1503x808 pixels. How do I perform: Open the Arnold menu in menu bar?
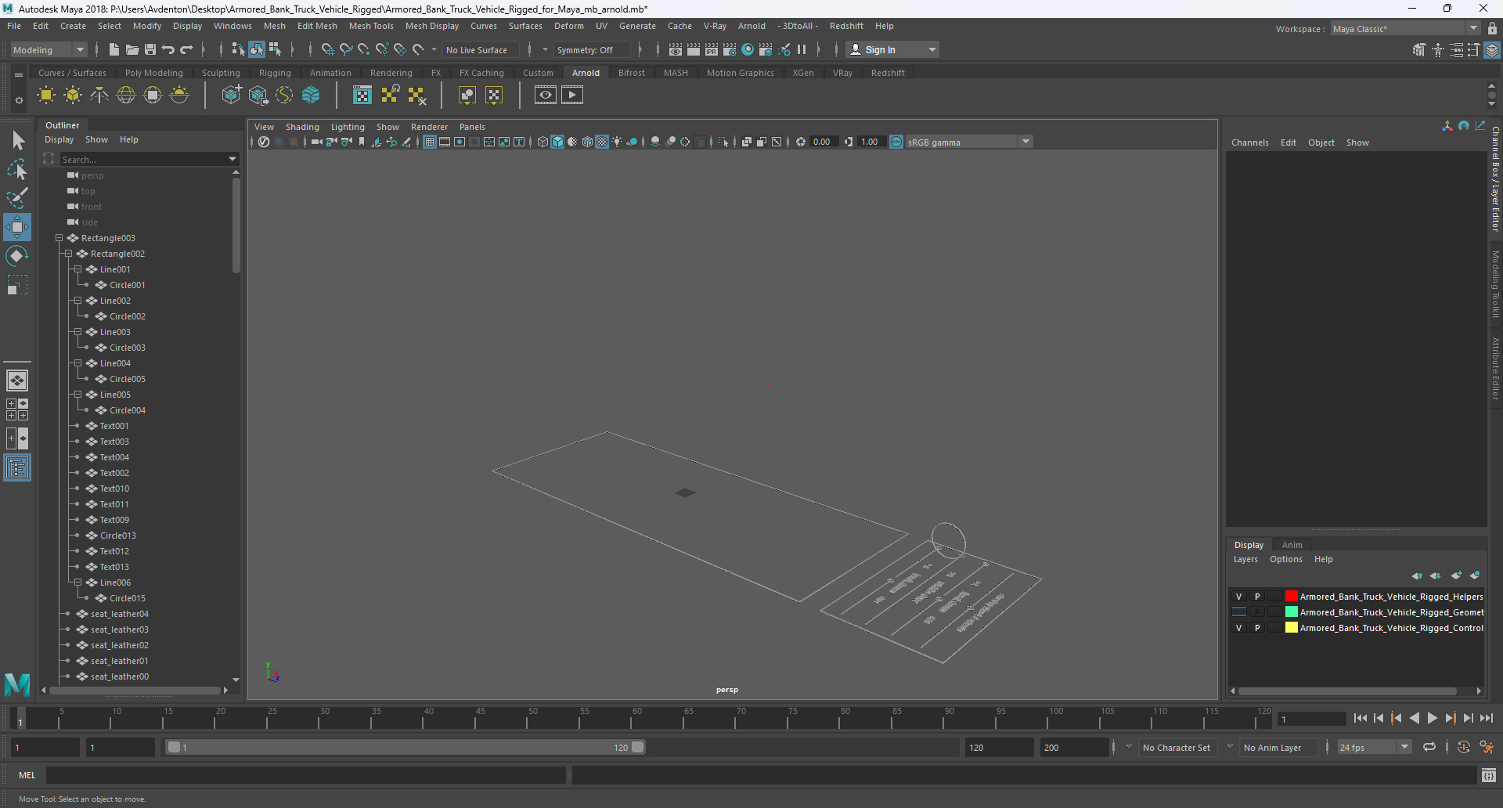[751, 26]
